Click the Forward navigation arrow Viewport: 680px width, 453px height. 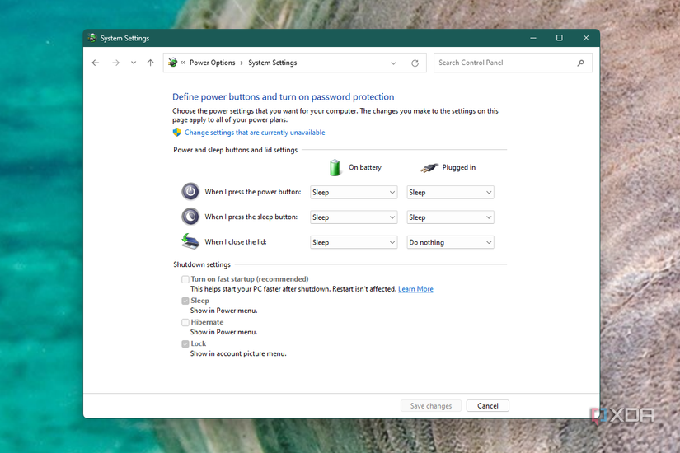pos(115,63)
